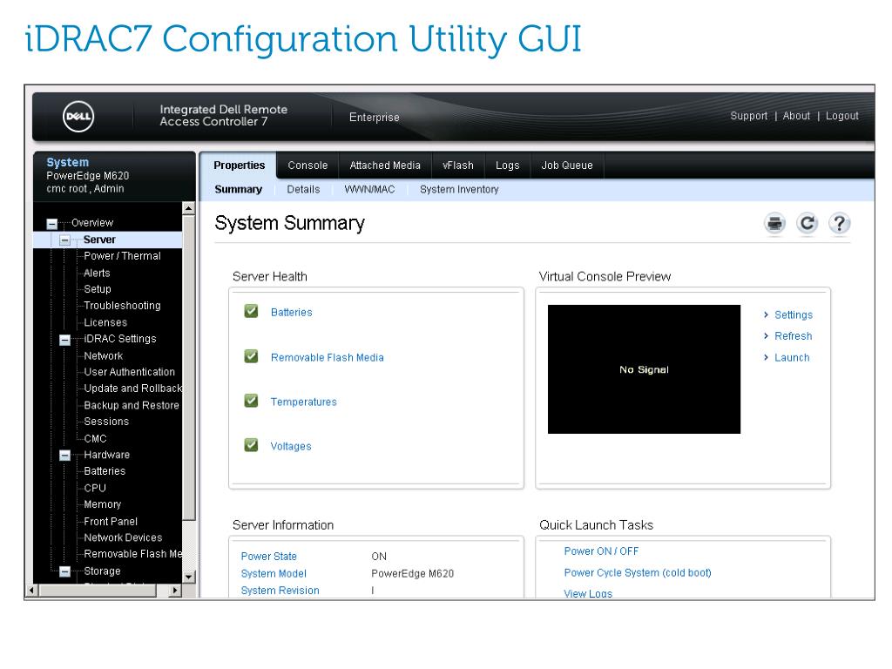Select the Details sub-tab

pyautogui.click(x=303, y=189)
